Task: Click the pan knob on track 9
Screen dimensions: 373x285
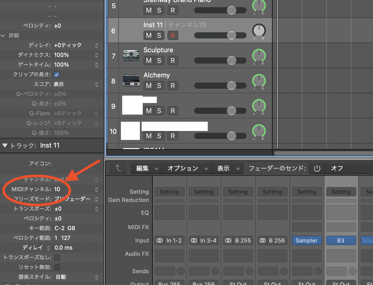Action: [x=259, y=106]
